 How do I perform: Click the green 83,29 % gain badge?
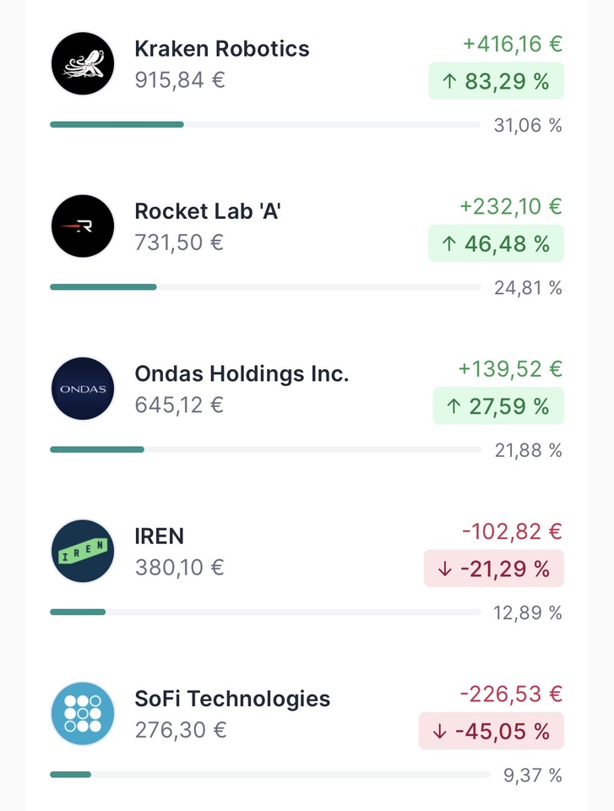[496, 82]
